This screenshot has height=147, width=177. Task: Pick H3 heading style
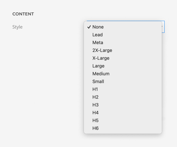coord(123,105)
